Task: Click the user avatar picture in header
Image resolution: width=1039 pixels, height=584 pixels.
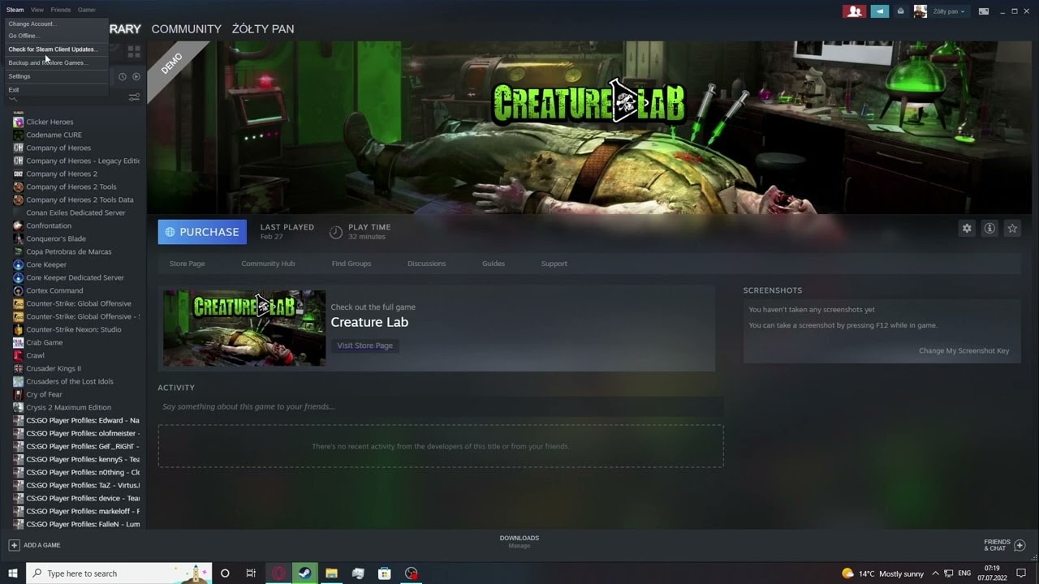Action: [920, 11]
